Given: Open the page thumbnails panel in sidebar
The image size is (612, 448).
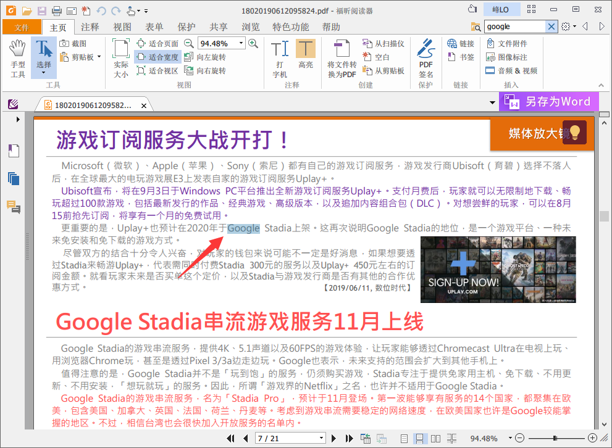Looking at the screenshot, I should (14, 179).
